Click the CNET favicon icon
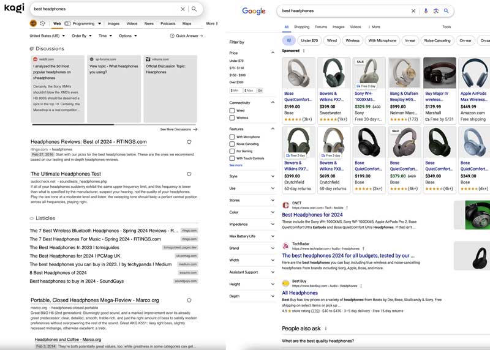 [285, 205]
